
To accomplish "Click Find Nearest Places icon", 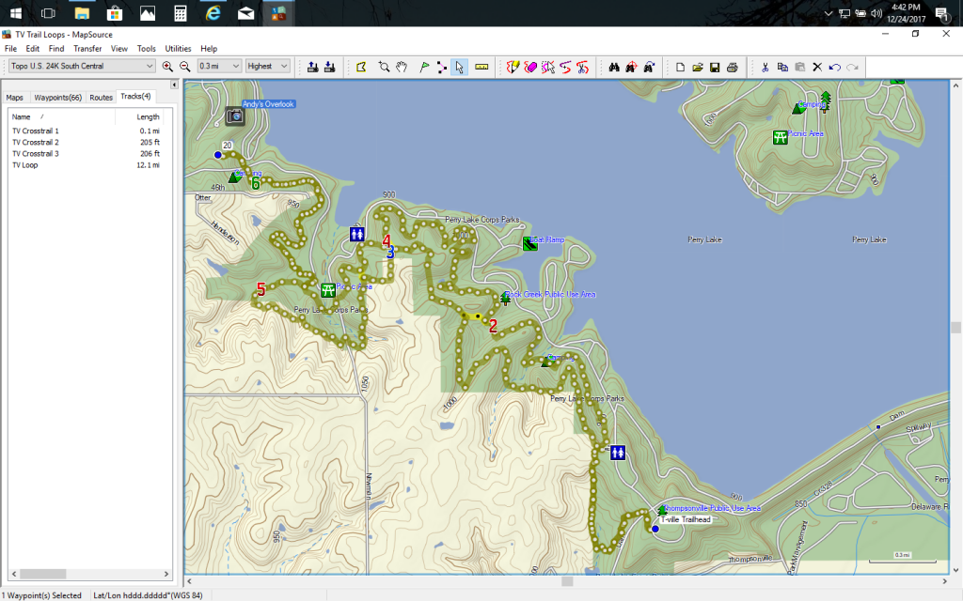I will click(631, 67).
